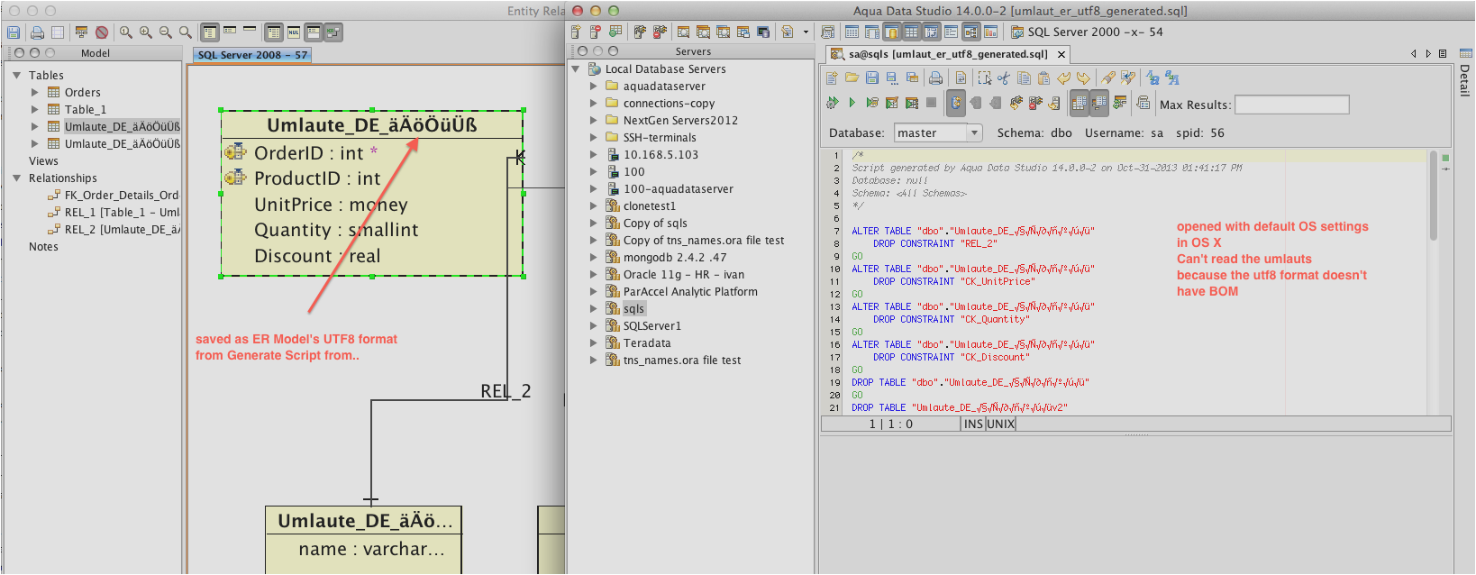Image resolution: width=1476 pixels, height=575 pixels.
Task: Toggle full entity details display mode
Action: pyautogui.click(x=209, y=32)
